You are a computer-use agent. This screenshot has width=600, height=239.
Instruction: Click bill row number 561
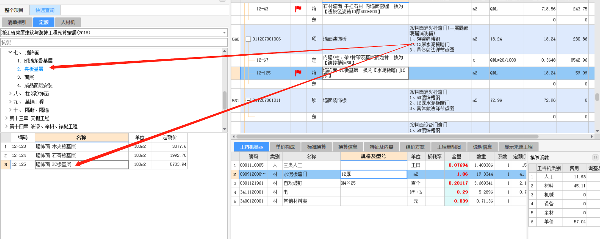pos(235,101)
